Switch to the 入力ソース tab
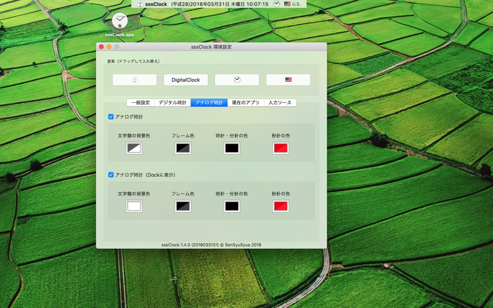This screenshot has width=493, height=308. pos(280,102)
